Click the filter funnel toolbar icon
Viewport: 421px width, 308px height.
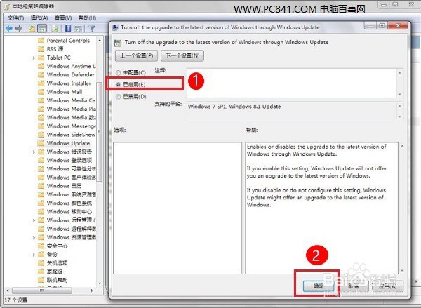(x=92, y=28)
